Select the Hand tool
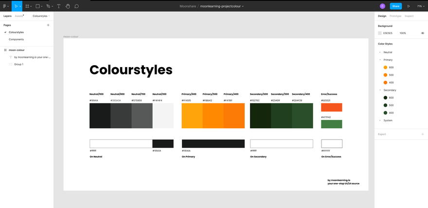This screenshot has height=208, width=428. [68, 6]
